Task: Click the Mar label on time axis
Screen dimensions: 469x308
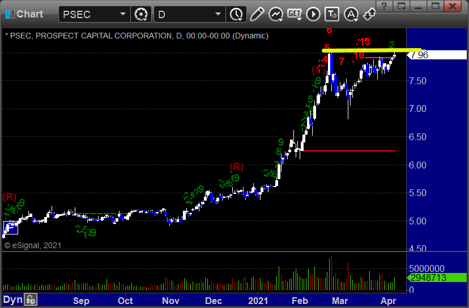Action: [x=340, y=301]
